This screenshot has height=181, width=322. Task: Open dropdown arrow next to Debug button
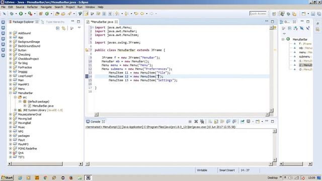[16, 14]
